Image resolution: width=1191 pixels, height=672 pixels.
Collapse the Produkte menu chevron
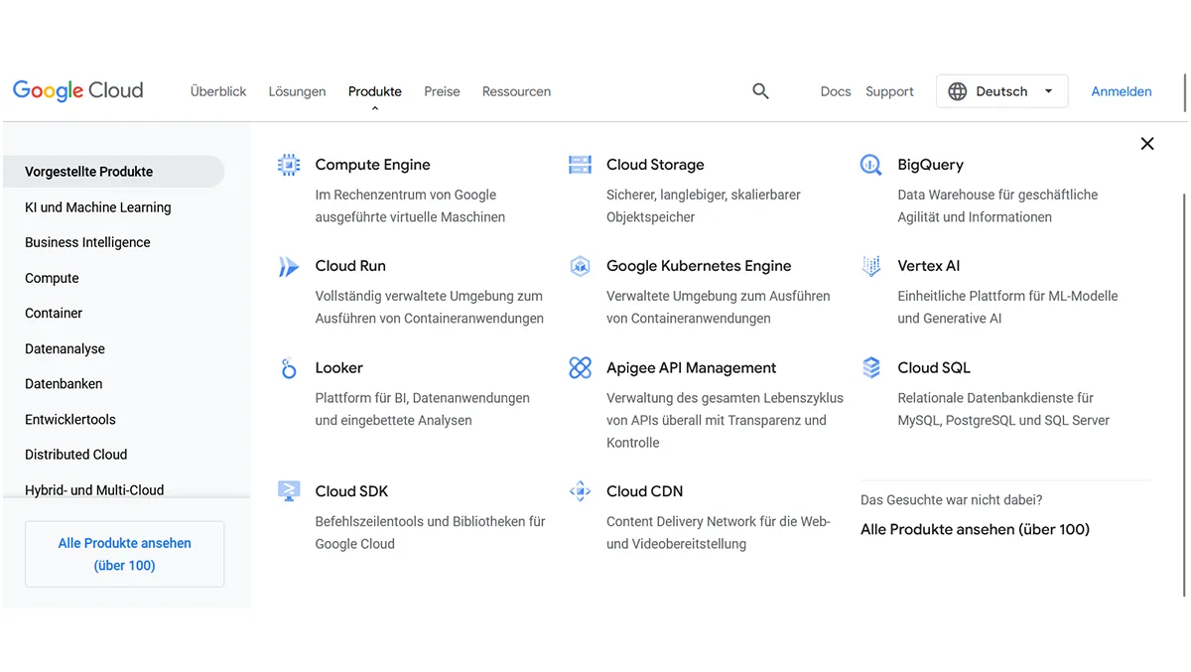[x=375, y=108]
